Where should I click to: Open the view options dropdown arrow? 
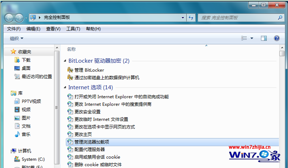click(252, 38)
